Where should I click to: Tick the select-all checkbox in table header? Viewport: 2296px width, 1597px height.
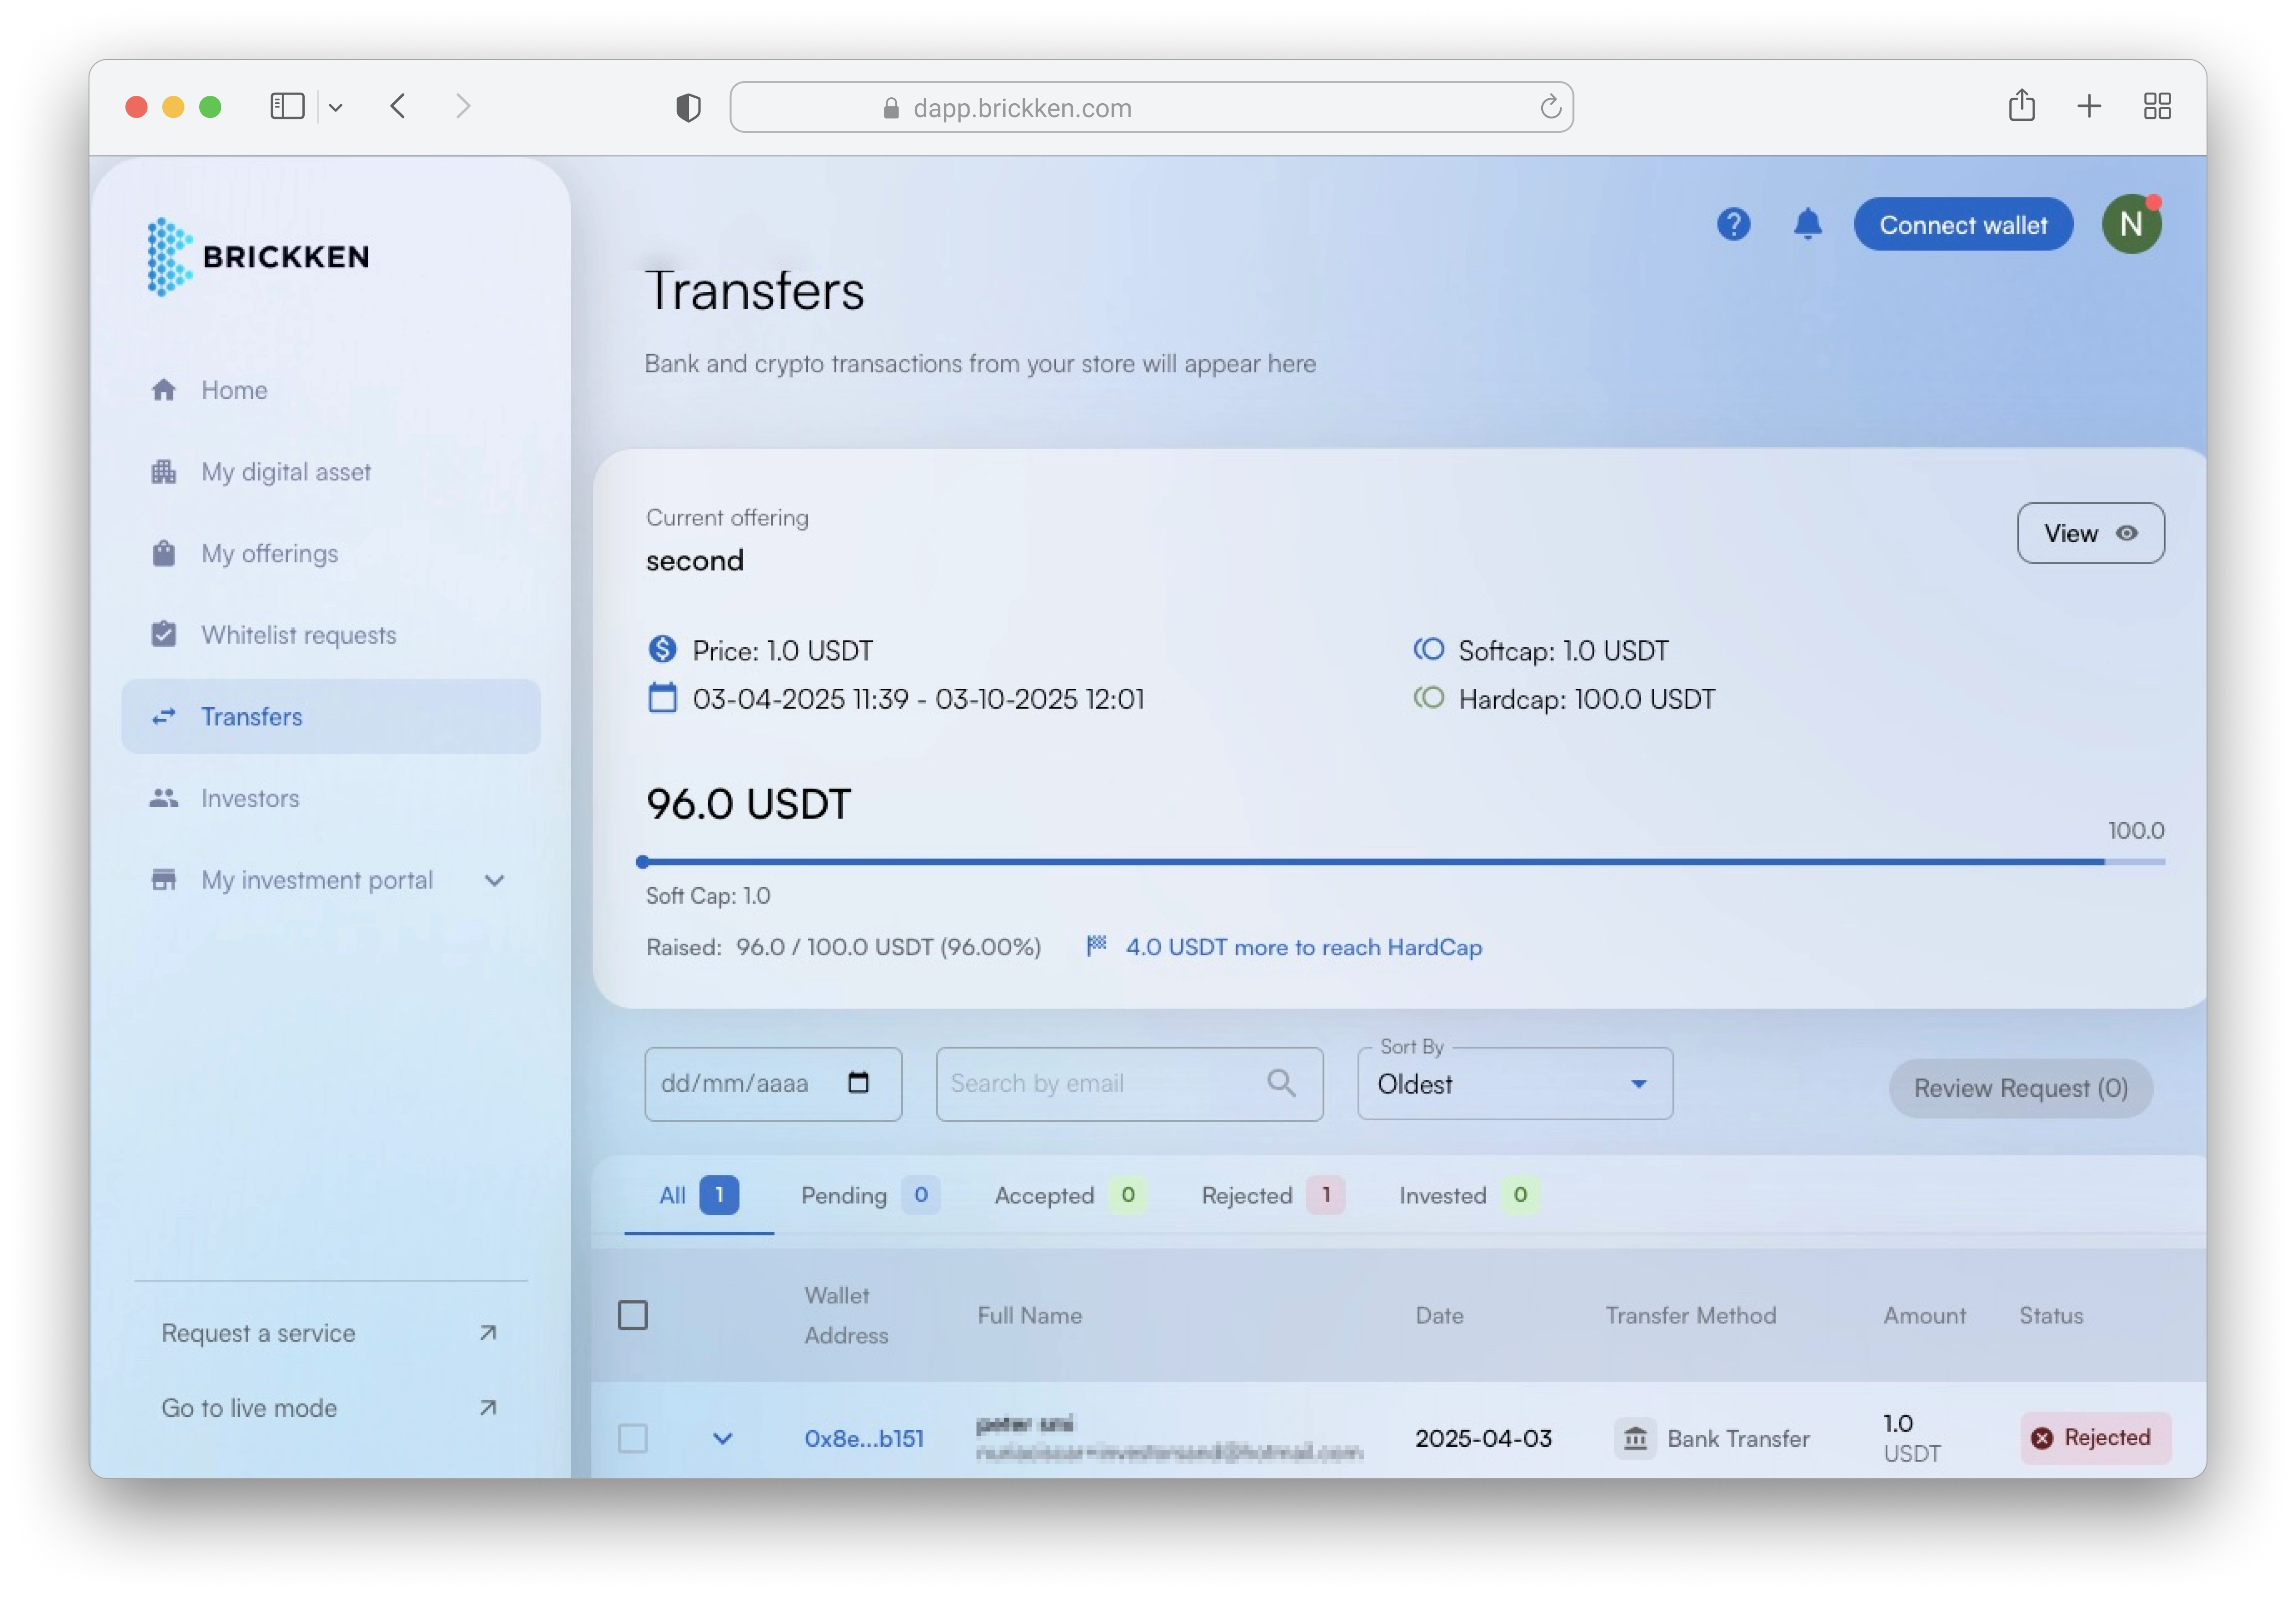(x=633, y=1316)
